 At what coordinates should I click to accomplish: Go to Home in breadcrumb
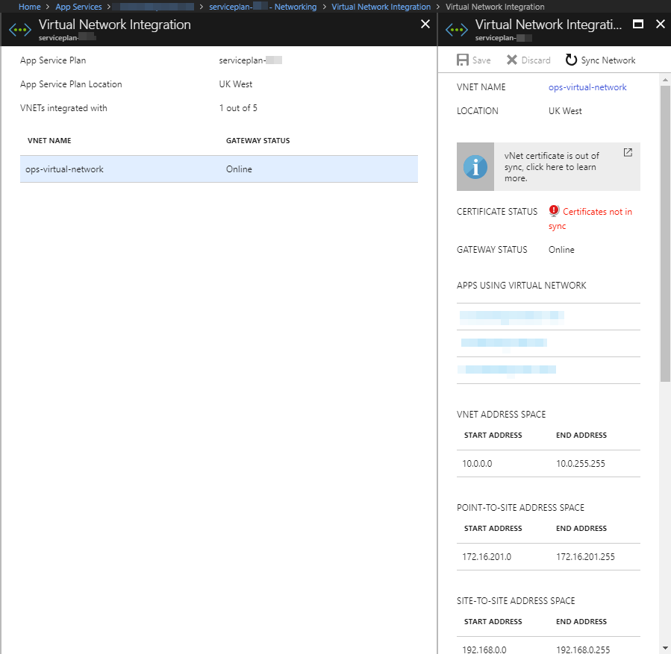[x=29, y=7]
